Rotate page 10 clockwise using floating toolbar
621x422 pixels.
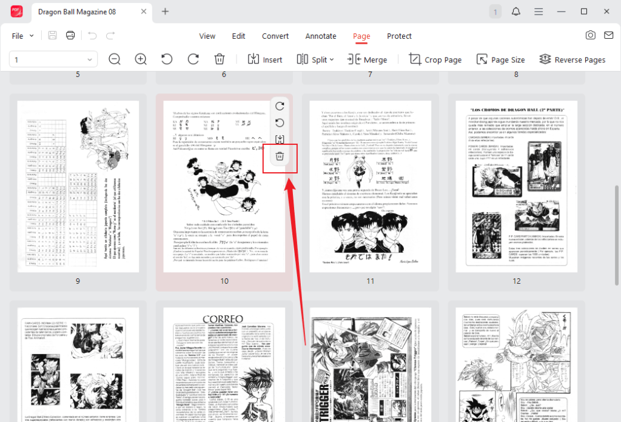280,105
